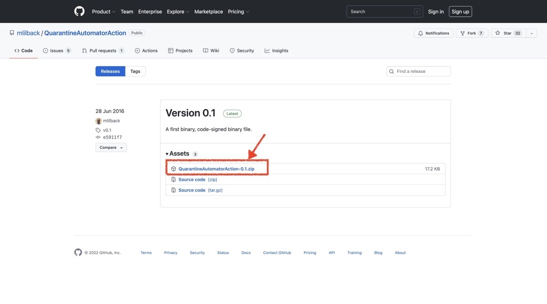The image size is (547, 304).
Task: Click the Fork count badge 7
Action: pos(481,33)
